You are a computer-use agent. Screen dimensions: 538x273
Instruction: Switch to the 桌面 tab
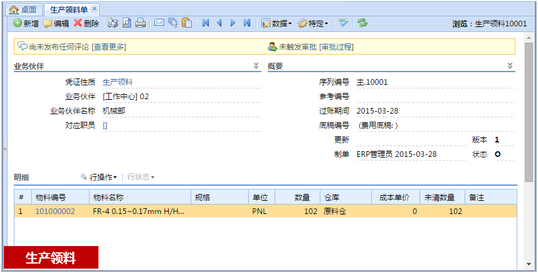tap(24, 9)
